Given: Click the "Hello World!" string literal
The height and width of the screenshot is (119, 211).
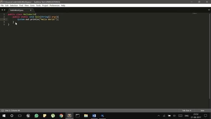Looking at the screenshot, I should [x=48, y=20].
